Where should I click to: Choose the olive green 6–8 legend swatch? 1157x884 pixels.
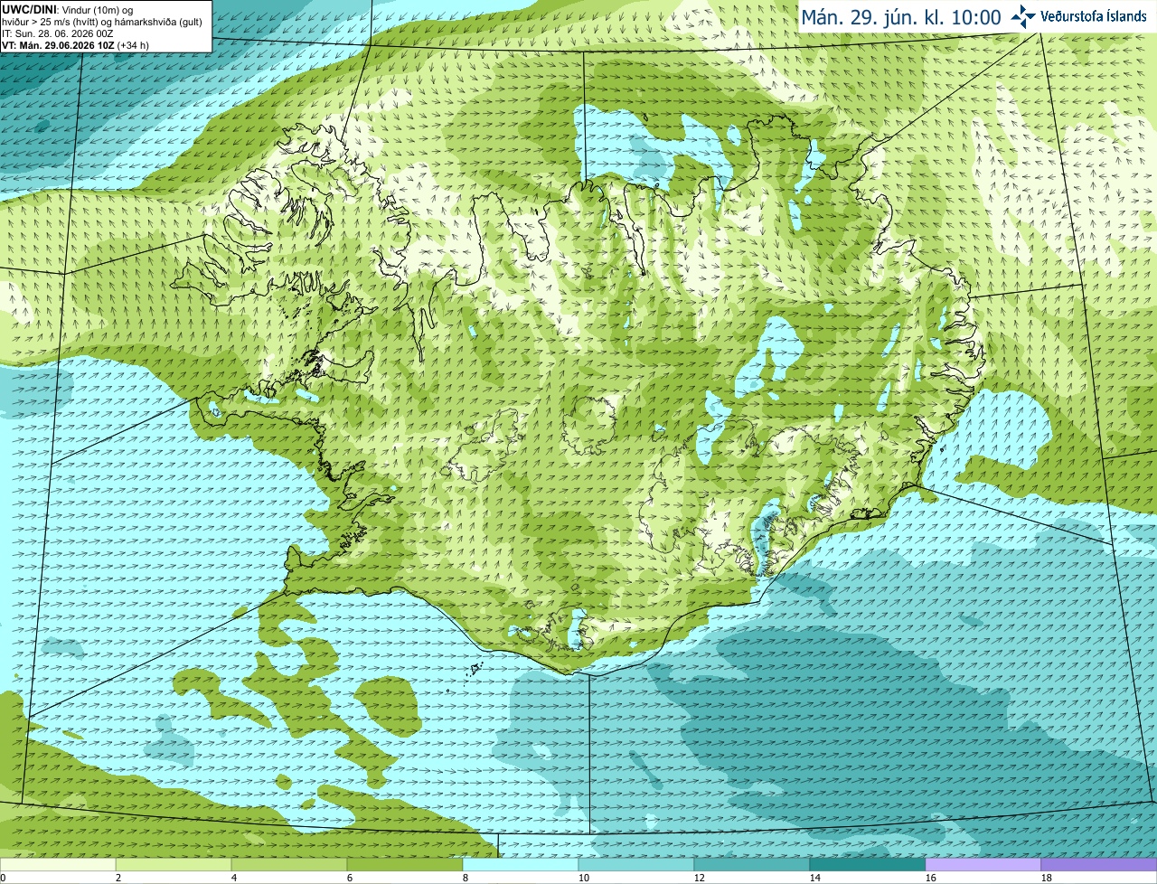pos(406,865)
